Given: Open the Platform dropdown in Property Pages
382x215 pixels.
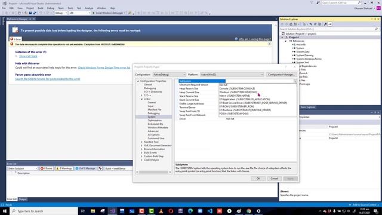Looking at the screenshot, I should [x=232, y=75].
